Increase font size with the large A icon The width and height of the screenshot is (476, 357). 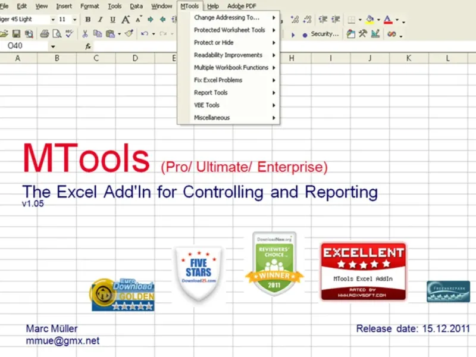126,20
